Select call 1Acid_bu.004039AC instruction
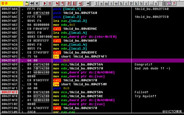This screenshot has width=184, height=115. tap(75, 29)
